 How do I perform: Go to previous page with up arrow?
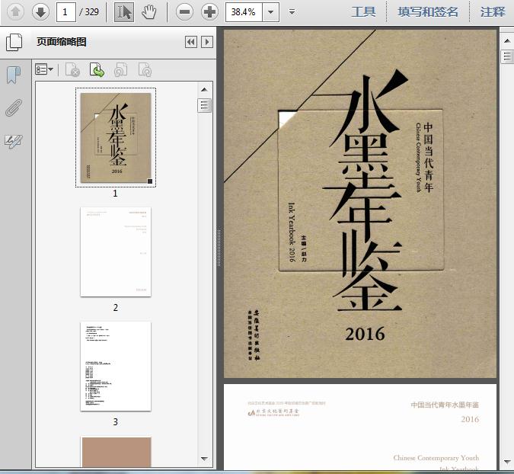pos(15,12)
